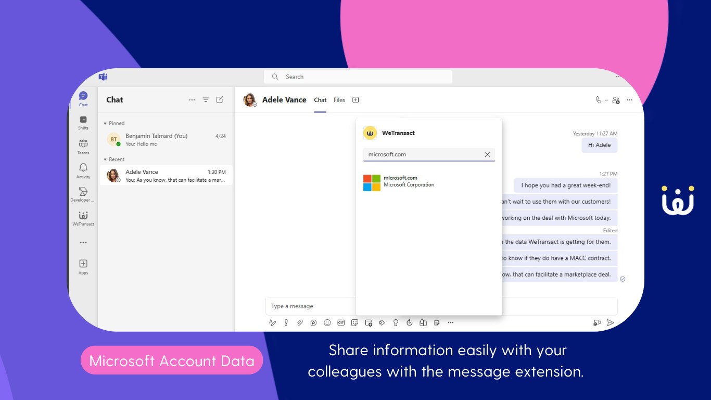Insert a GIF

click(341, 323)
